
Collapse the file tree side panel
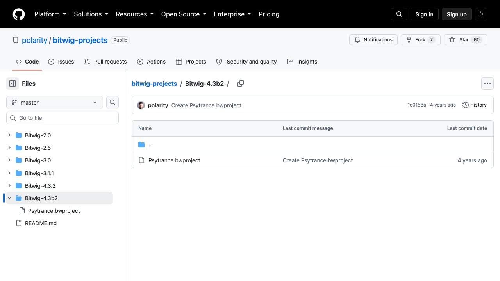coord(12,84)
